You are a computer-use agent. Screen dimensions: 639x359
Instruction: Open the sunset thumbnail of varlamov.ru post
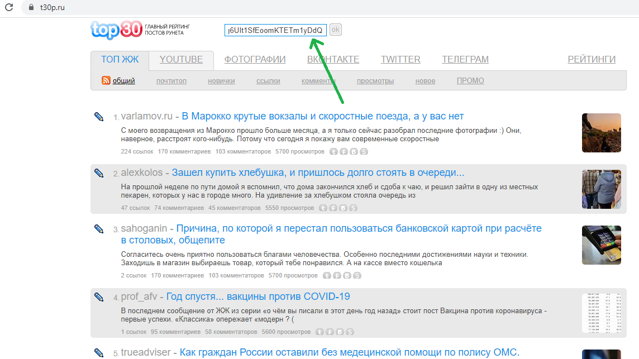(x=602, y=133)
